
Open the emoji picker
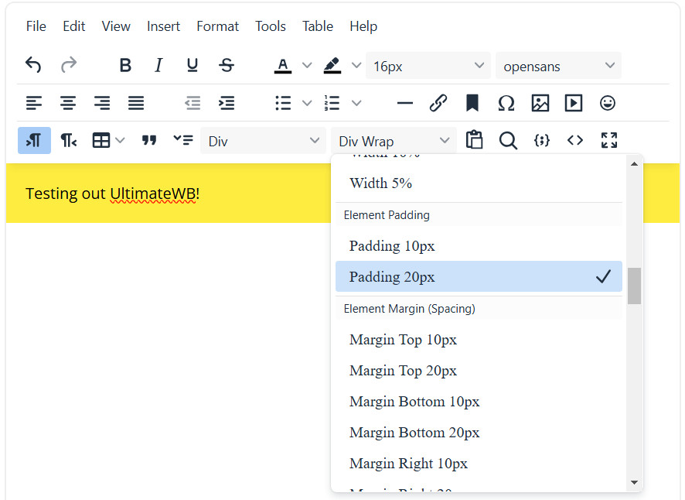(608, 103)
